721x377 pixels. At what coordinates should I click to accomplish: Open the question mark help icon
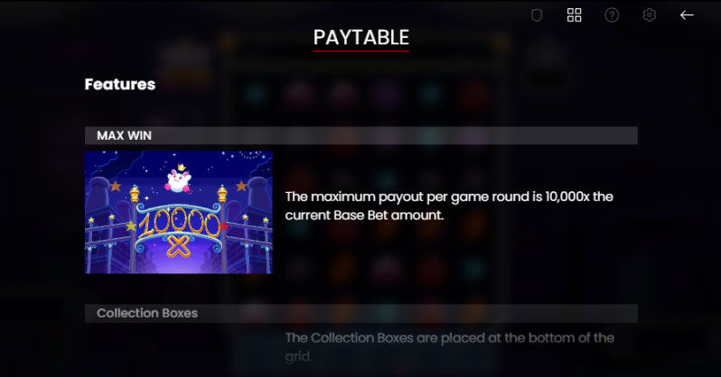(x=612, y=15)
